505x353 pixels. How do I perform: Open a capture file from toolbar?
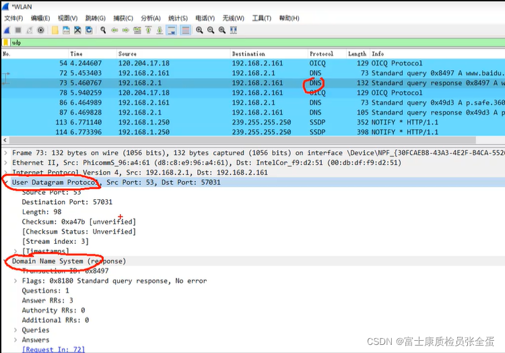[55, 30]
